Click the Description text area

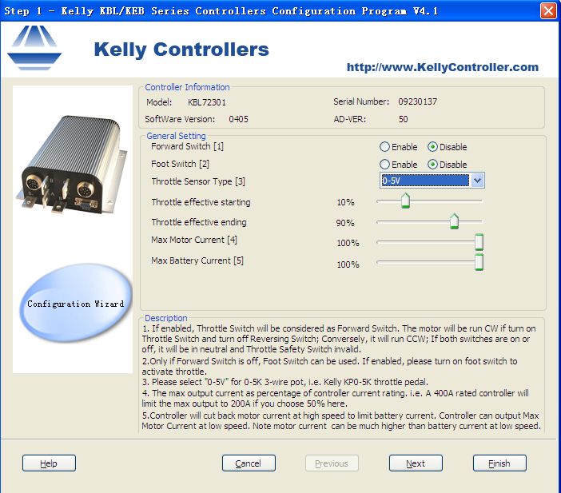pos(342,376)
